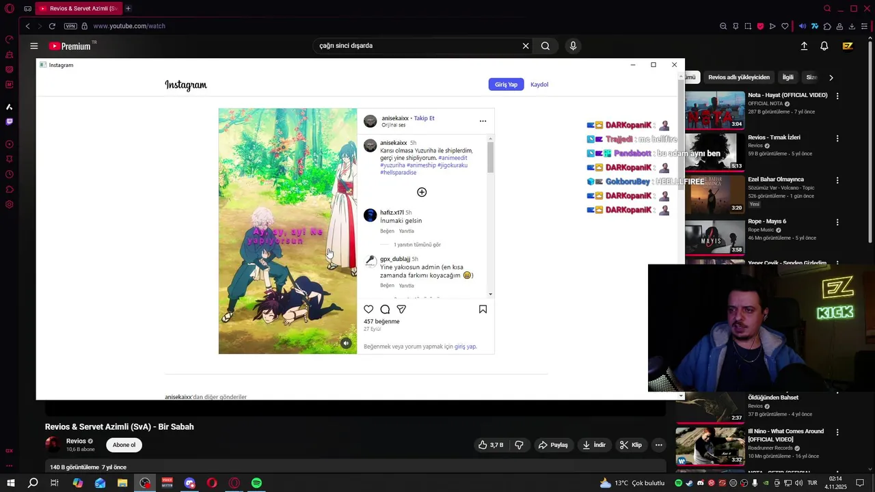Click the zoom-out icon in address bar
875x492 pixels.
723,26
